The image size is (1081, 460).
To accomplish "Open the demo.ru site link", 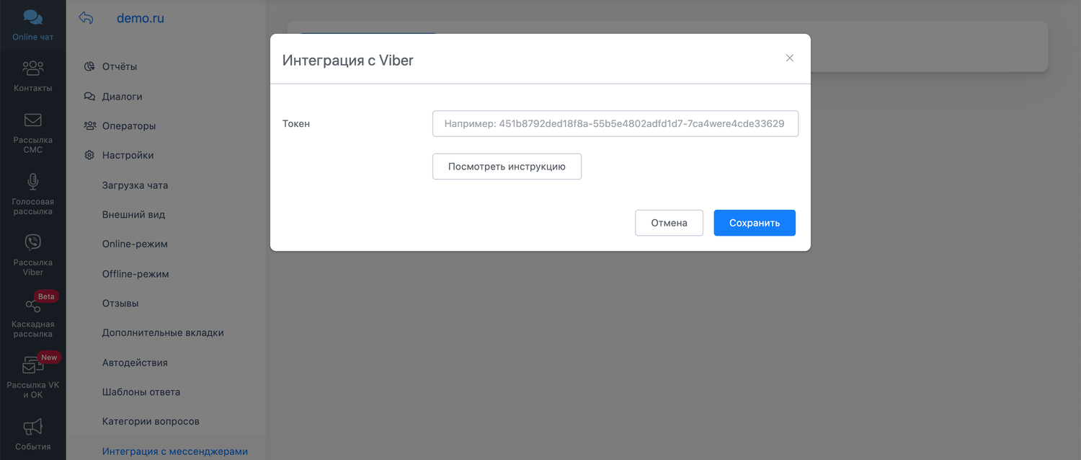I will click(x=141, y=18).
